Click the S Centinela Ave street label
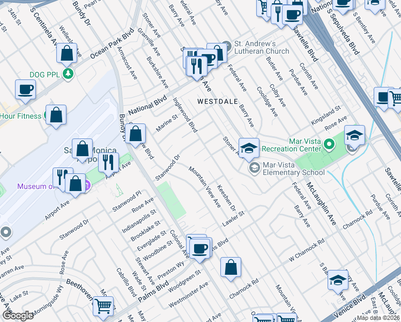Viewport: 401px width, 322px height. coord(44,27)
